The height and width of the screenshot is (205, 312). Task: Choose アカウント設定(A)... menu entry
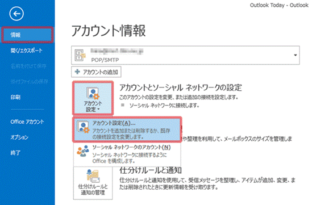(127, 129)
